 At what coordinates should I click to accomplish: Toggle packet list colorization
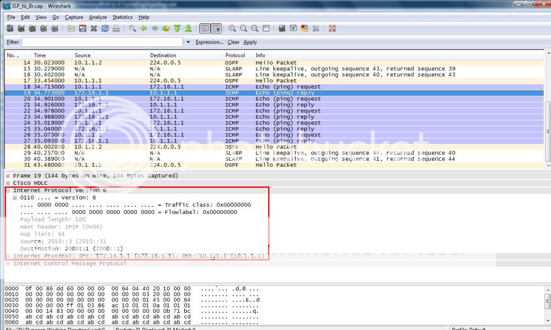[x=205, y=28]
